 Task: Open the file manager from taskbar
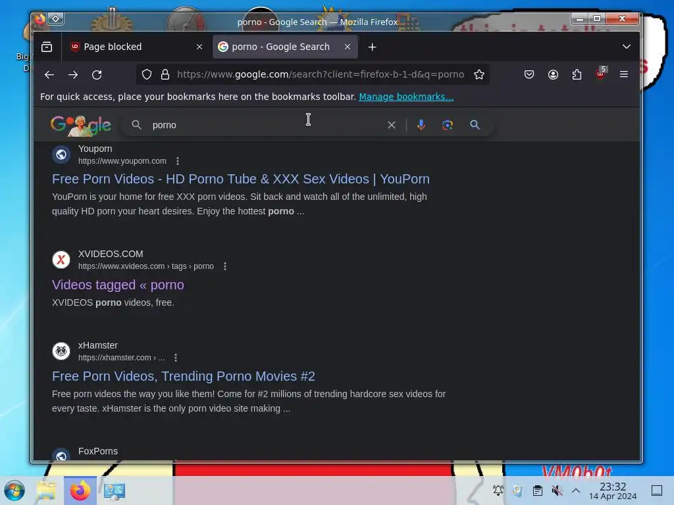coord(46,491)
